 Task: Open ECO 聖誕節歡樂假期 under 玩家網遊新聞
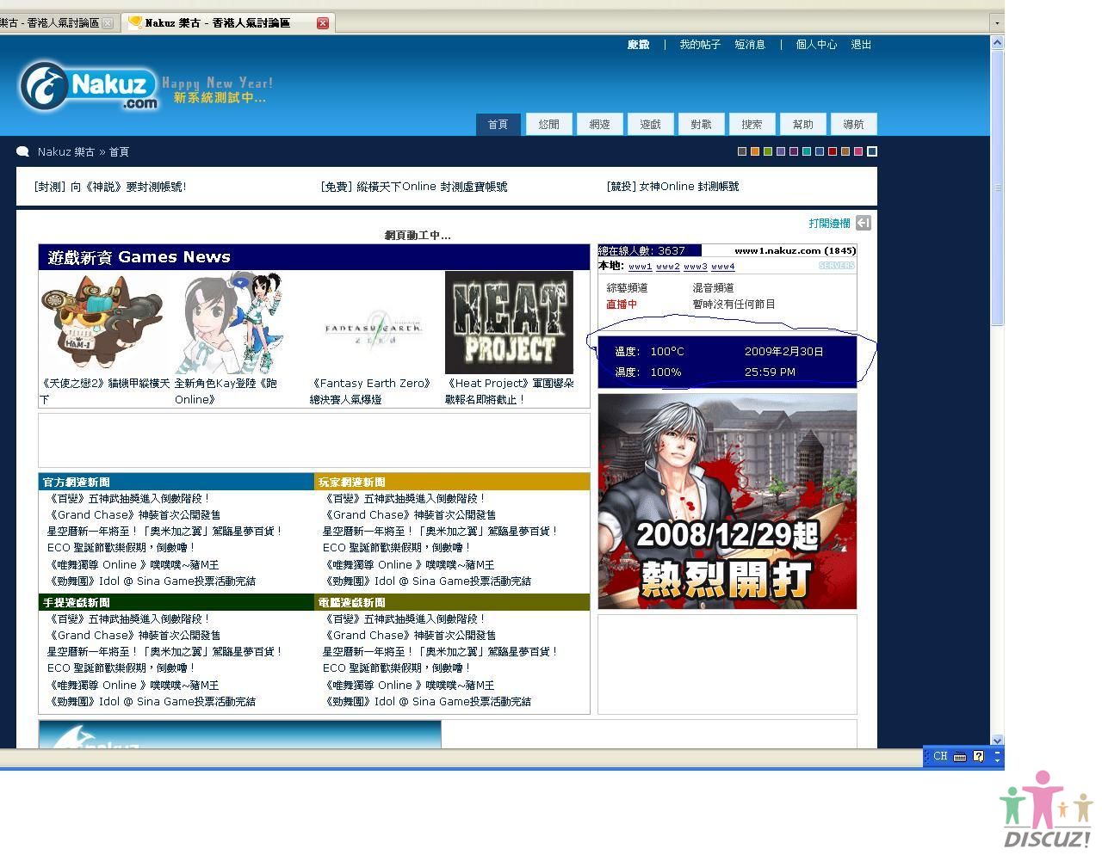(x=397, y=548)
